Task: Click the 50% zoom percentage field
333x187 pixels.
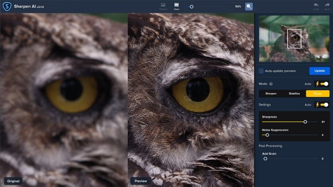Action: click(x=235, y=7)
